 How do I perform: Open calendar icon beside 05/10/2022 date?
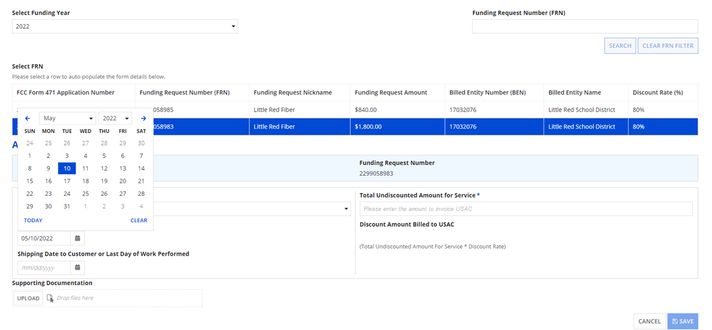click(78, 238)
